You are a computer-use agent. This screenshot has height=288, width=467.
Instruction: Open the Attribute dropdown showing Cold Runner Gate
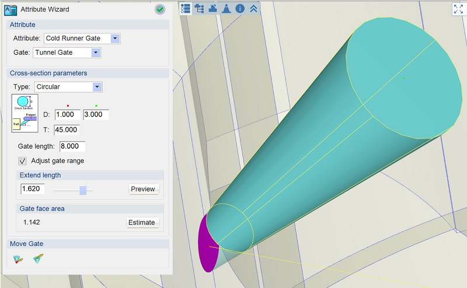click(x=82, y=38)
